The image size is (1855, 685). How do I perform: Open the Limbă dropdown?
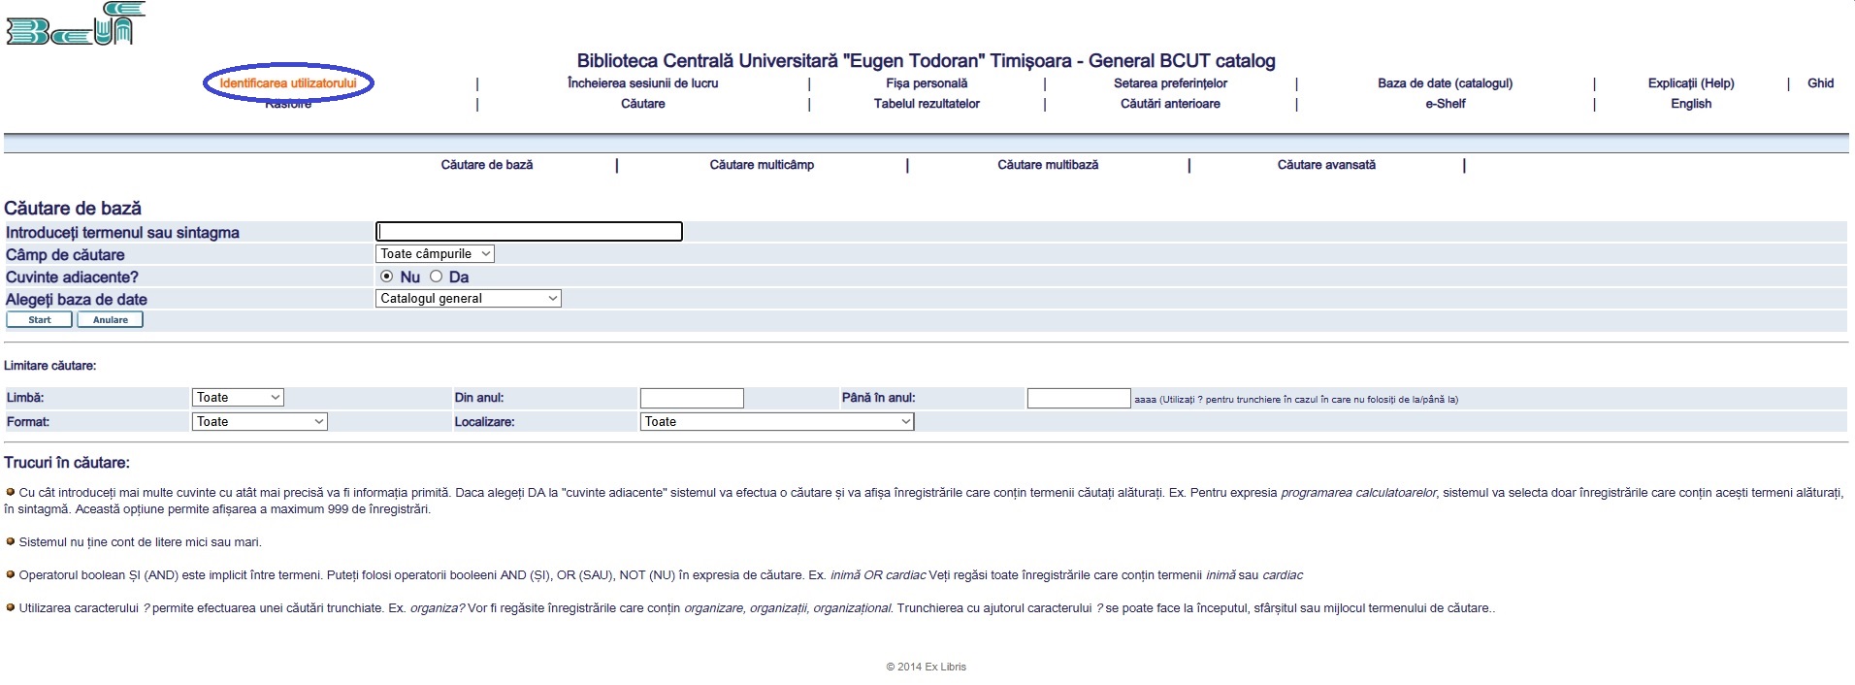(238, 398)
